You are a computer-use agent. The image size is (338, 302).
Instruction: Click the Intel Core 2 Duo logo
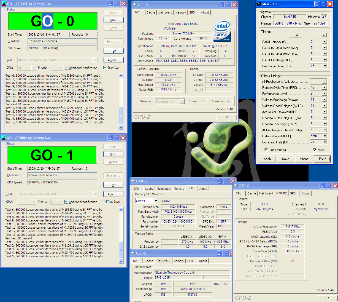pyautogui.click(x=222, y=31)
